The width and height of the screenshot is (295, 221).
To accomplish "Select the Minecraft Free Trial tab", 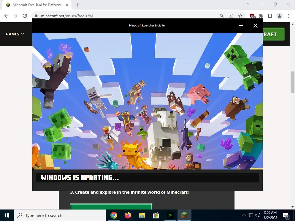I will [37, 5].
